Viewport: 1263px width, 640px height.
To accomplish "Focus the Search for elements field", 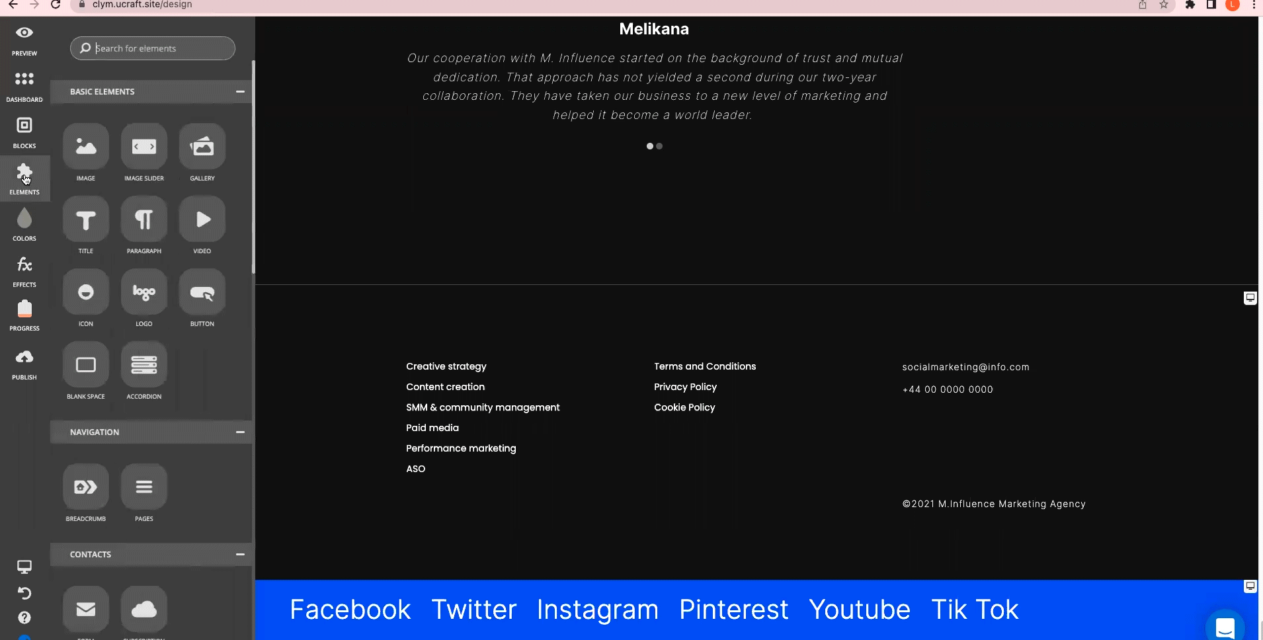I will click(x=153, y=48).
